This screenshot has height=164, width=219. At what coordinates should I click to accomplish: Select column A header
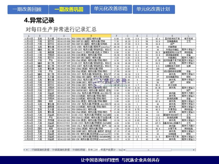click(x=29, y=36)
